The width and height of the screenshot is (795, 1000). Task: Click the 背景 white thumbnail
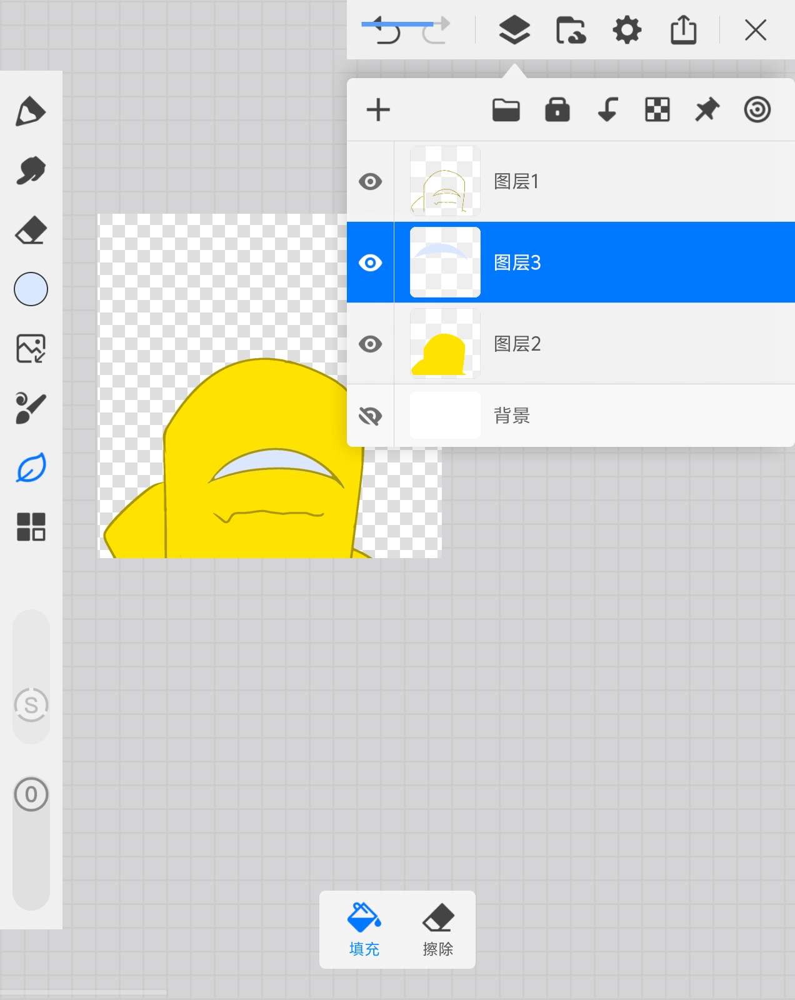pyautogui.click(x=445, y=416)
